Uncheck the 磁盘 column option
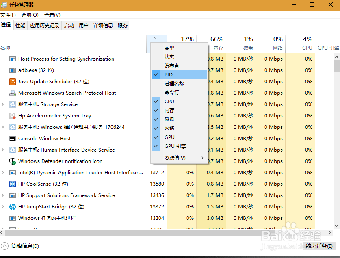This screenshot has width=340, height=258. click(x=179, y=119)
